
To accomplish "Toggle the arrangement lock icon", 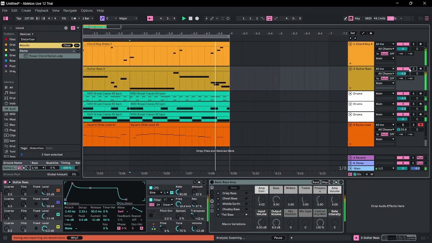I will pos(371,33).
